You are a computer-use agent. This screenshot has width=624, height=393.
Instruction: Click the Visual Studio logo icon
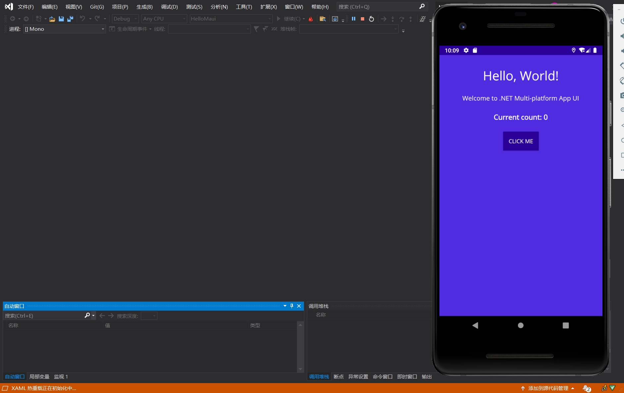point(9,7)
